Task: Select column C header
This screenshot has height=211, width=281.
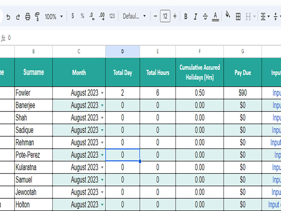Action: point(79,51)
